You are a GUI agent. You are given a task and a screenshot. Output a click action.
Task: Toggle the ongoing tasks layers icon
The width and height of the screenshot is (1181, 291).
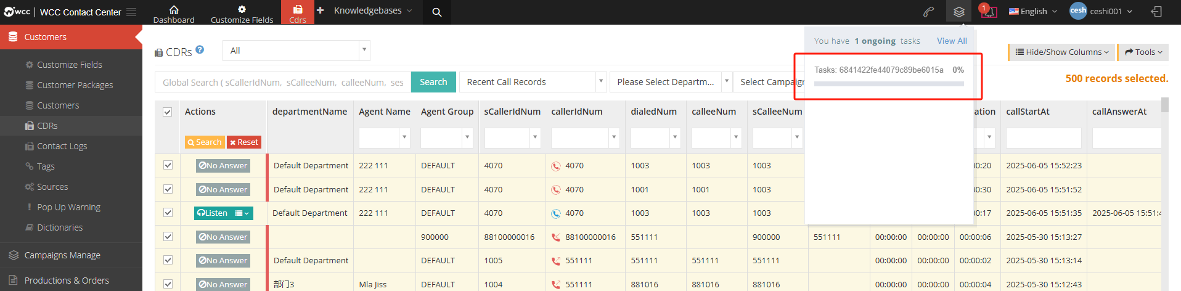click(958, 12)
